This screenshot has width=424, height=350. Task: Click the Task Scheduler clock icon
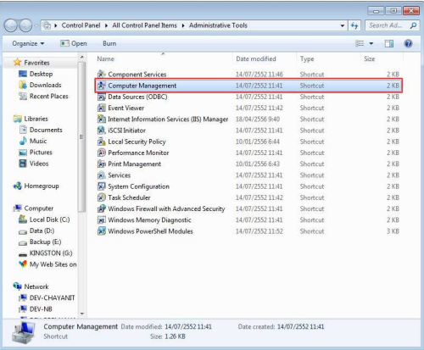click(x=102, y=197)
